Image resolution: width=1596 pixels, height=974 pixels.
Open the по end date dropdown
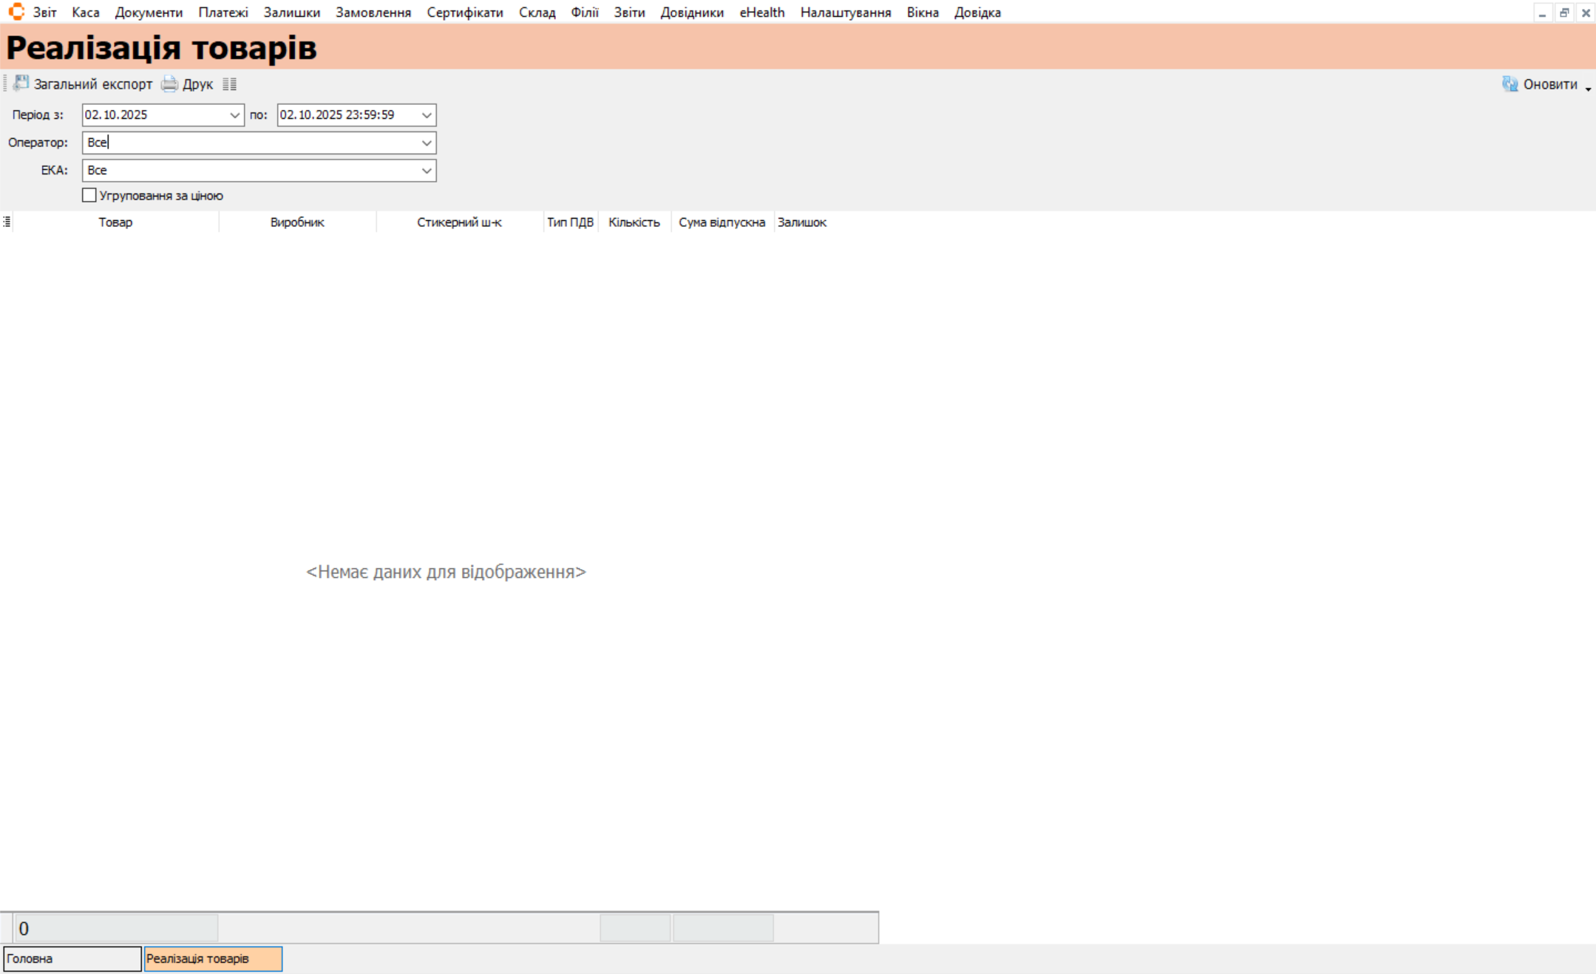[427, 115]
